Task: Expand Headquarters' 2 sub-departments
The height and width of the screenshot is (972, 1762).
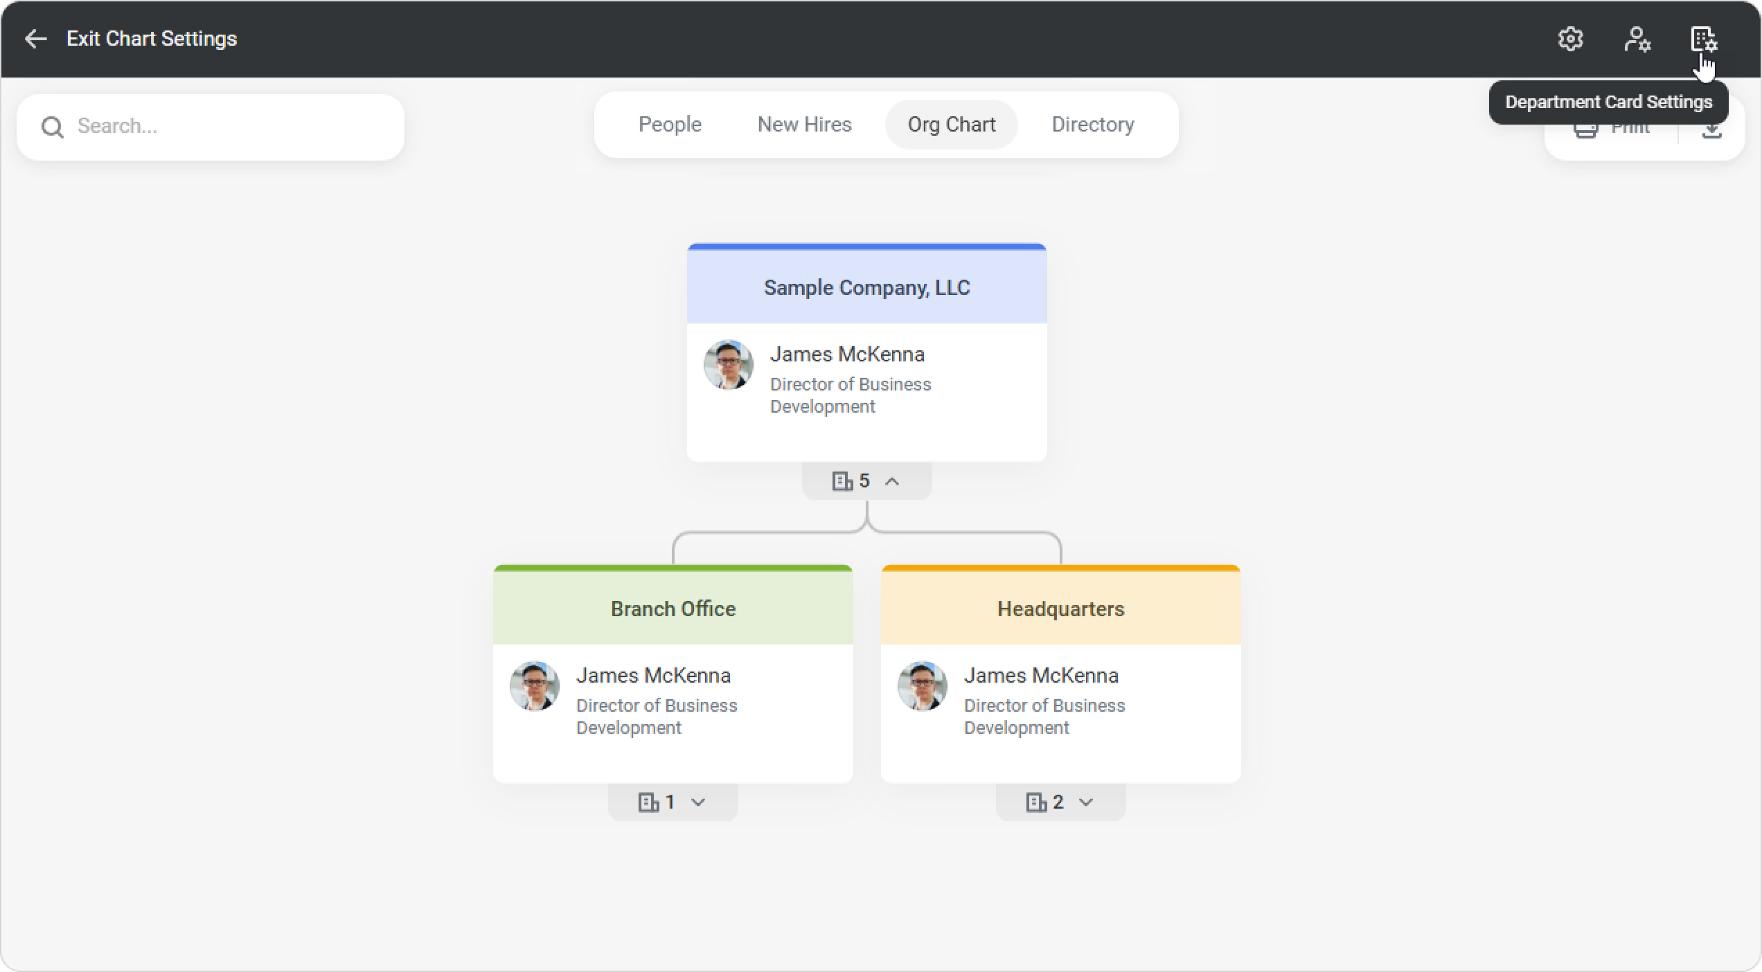Action: pyautogui.click(x=1086, y=802)
